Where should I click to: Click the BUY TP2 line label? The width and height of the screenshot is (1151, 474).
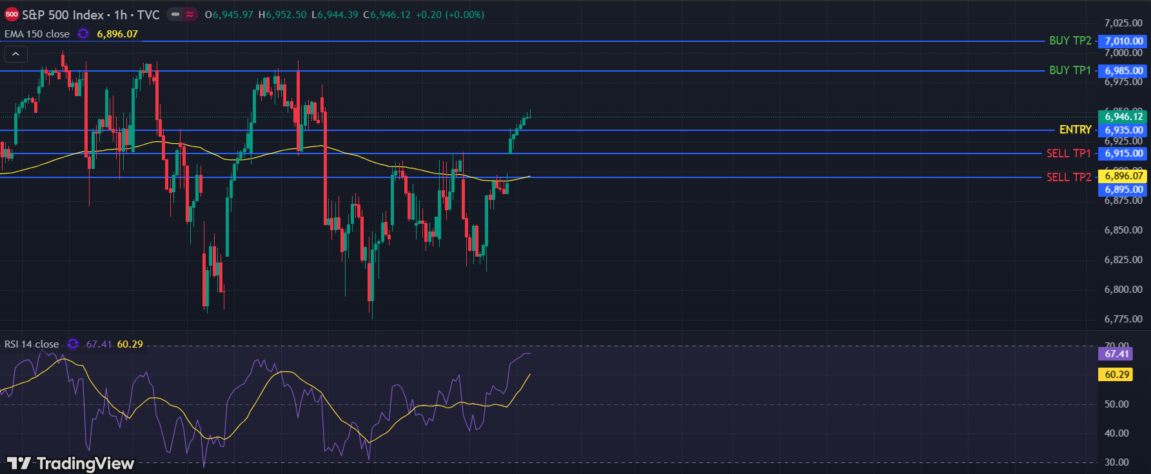tap(1070, 41)
